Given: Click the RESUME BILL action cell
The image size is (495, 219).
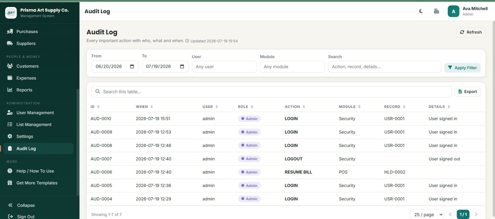Looking at the screenshot, I should coord(298,172).
